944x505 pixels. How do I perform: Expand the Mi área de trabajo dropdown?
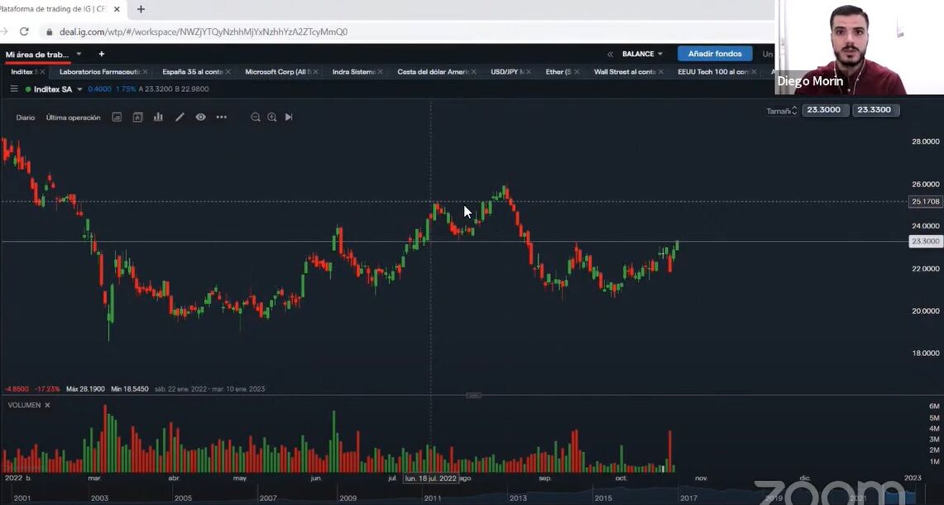point(79,55)
